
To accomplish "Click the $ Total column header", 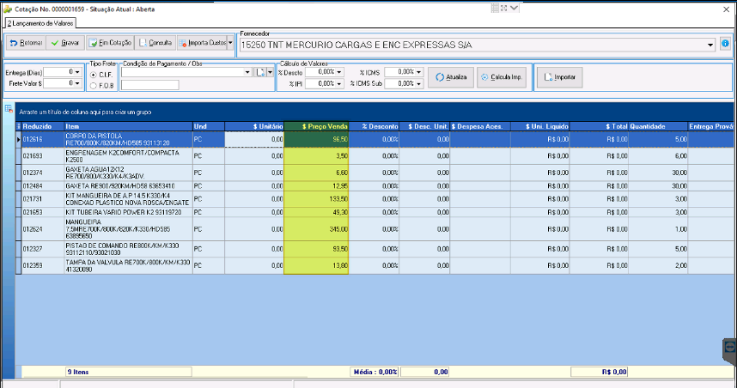I will pos(599,126).
